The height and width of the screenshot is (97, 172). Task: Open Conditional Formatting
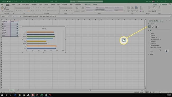[77, 9]
